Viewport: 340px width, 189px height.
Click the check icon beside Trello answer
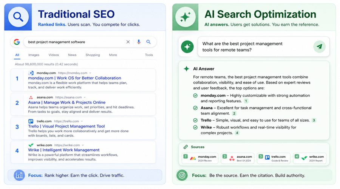(195, 120)
